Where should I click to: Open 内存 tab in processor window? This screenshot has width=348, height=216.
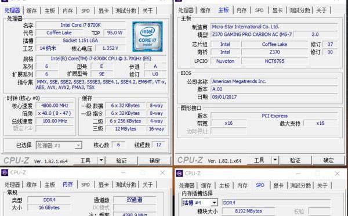(x=68, y=10)
